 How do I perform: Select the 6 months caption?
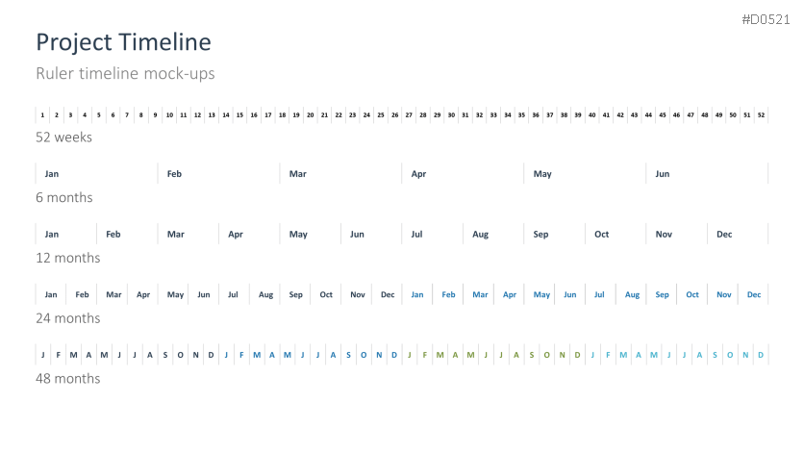coord(63,198)
